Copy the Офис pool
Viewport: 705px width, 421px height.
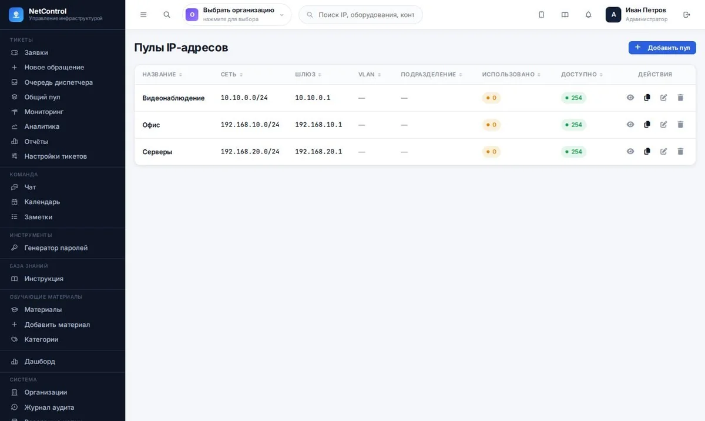(x=647, y=125)
